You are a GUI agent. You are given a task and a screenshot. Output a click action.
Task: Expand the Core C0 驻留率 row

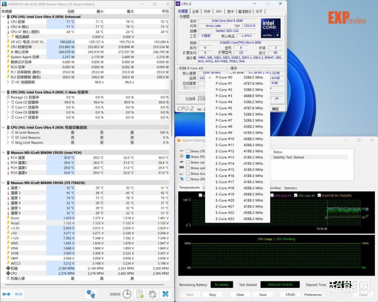(8, 102)
